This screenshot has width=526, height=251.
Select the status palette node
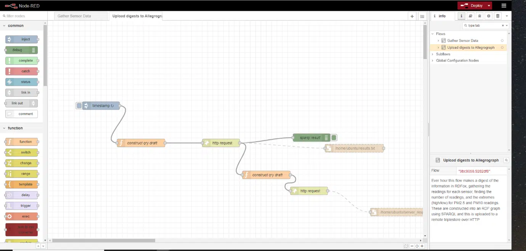22,82
